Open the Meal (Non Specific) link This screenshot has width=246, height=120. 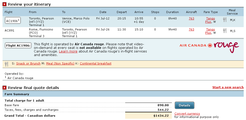[x=60, y=63]
